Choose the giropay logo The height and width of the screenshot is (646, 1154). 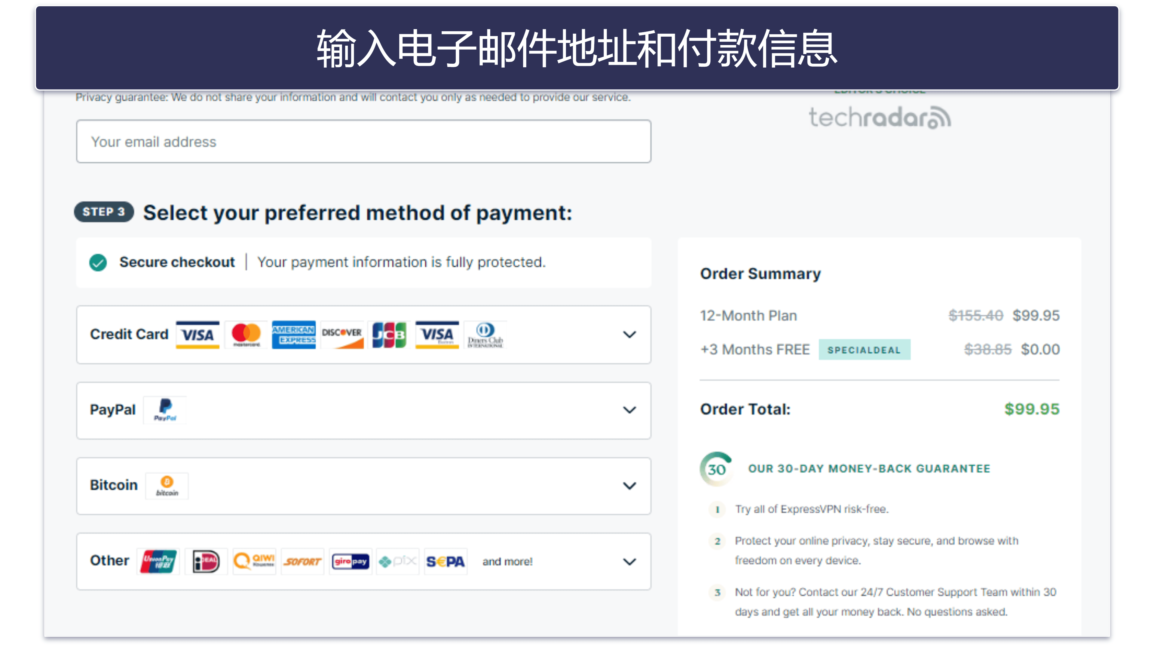(350, 561)
